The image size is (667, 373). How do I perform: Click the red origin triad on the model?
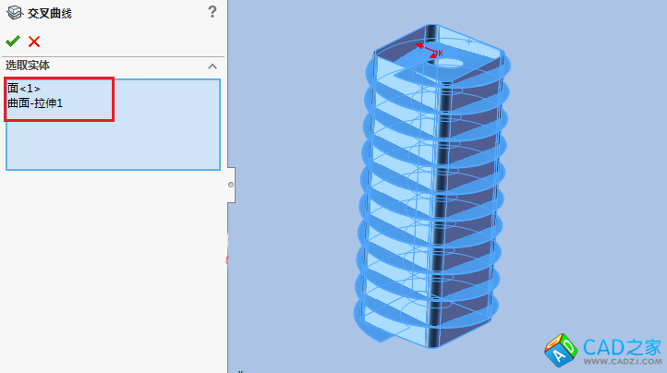click(430, 51)
